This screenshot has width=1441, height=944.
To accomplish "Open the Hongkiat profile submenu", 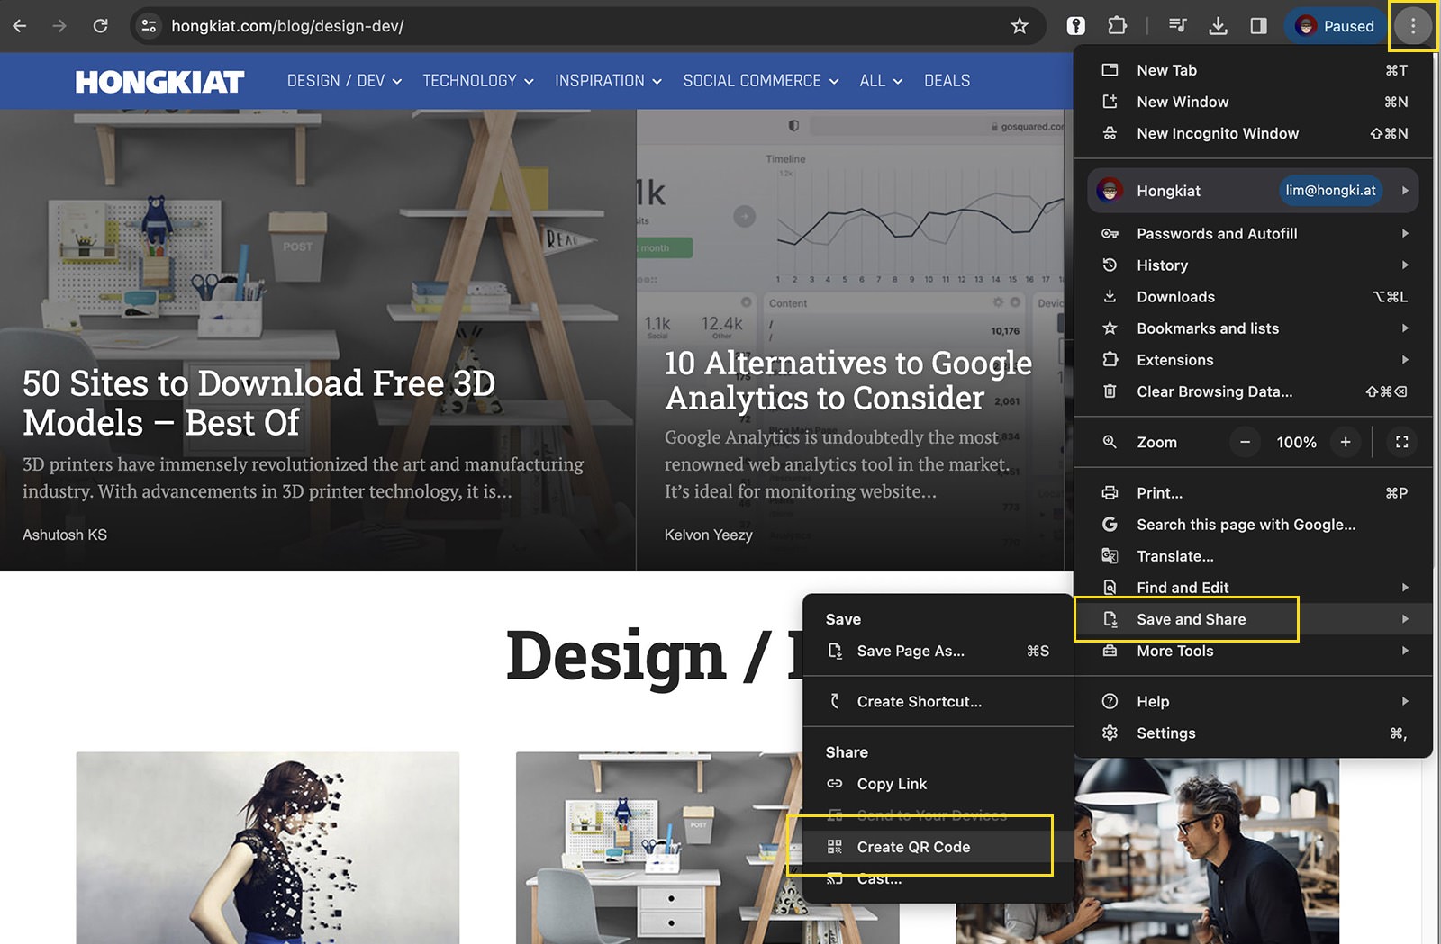I will pos(1253,191).
